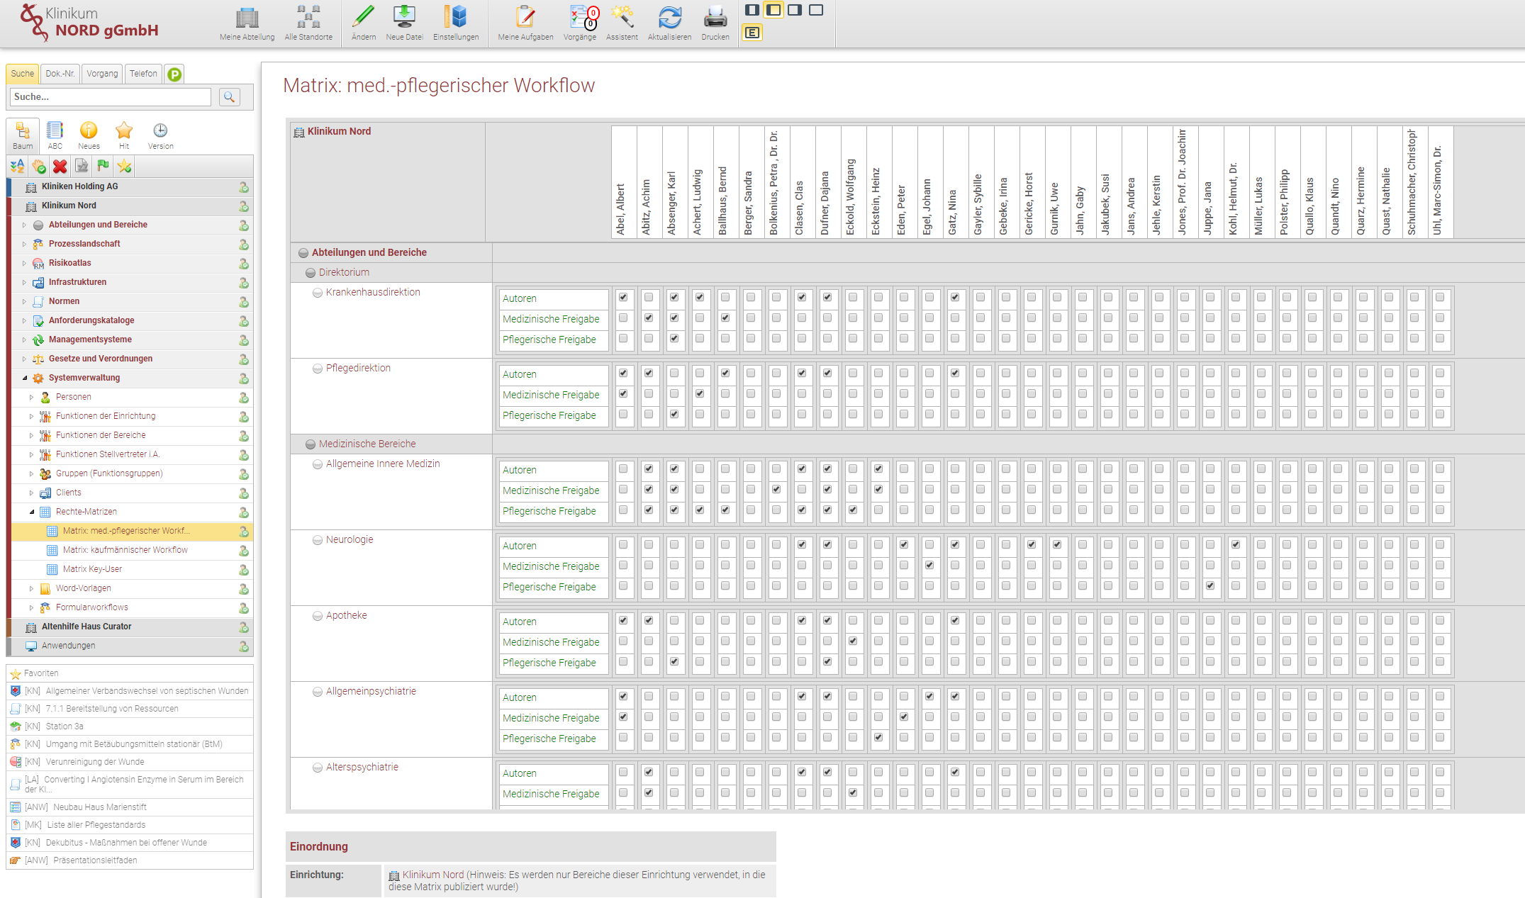Select Kliniken Holding AG in tree
The height and width of the screenshot is (898, 1525).
(x=80, y=186)
